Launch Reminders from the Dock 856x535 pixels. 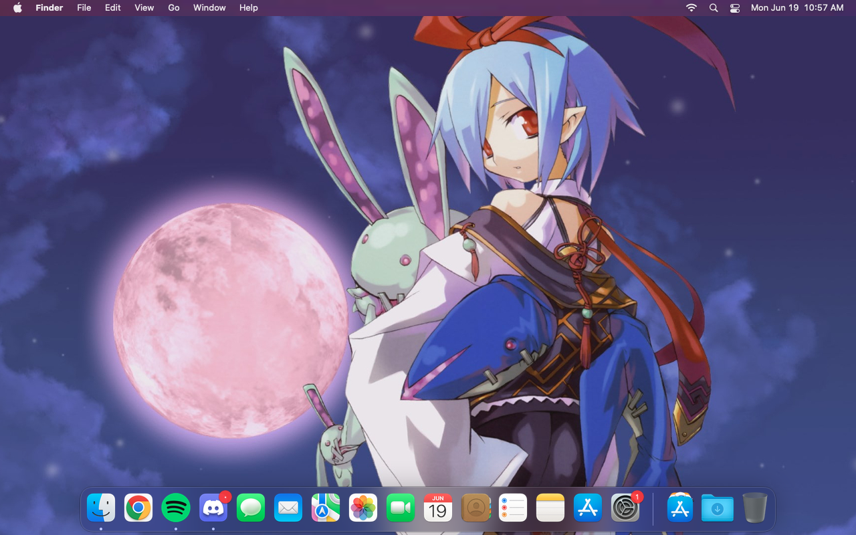click(x=513, y=508)
